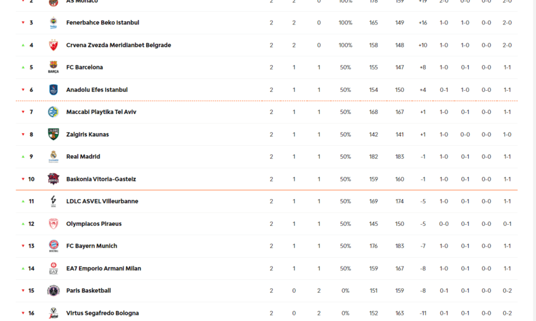Screen dimensions: 536x321
Task: Click the FC Bayern Munich crest
Action: pos(53,246)
